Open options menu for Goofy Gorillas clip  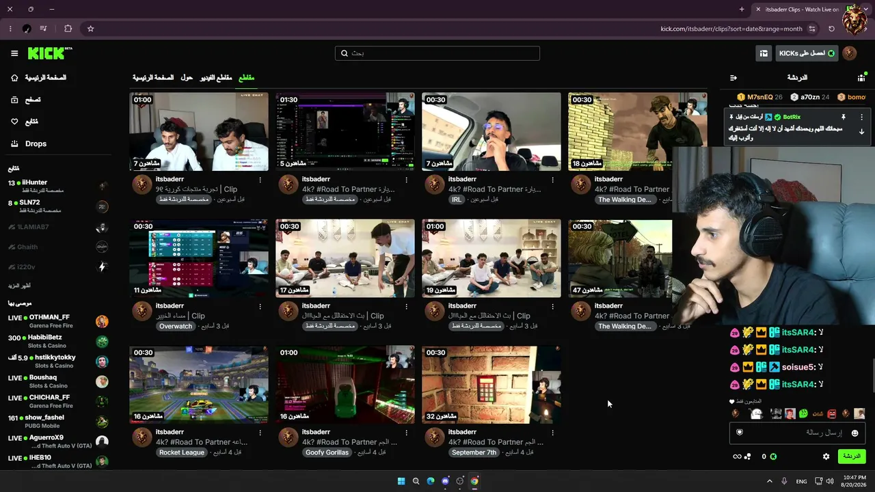[x=406, y=433]
